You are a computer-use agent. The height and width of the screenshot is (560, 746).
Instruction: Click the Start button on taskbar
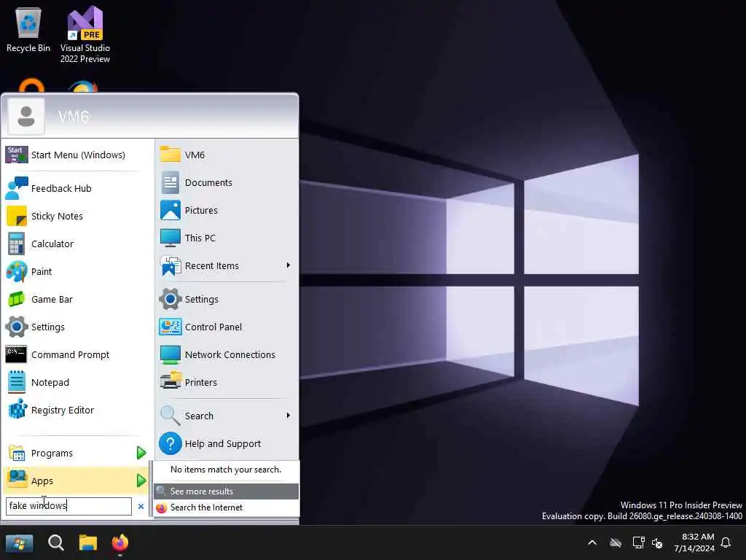[x=20, y=542]
